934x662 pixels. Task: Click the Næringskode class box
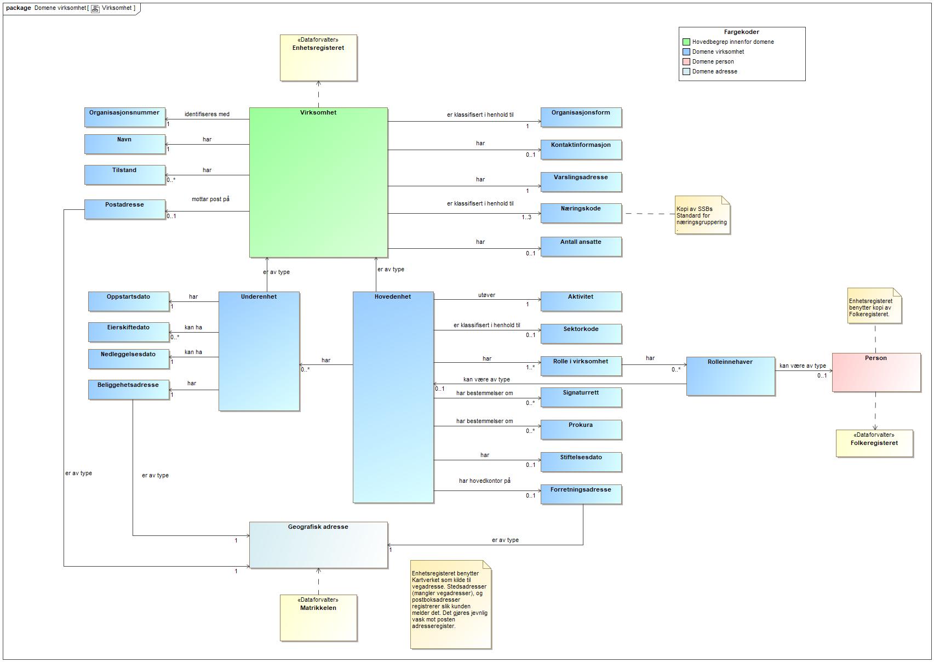tap(581, 213)
